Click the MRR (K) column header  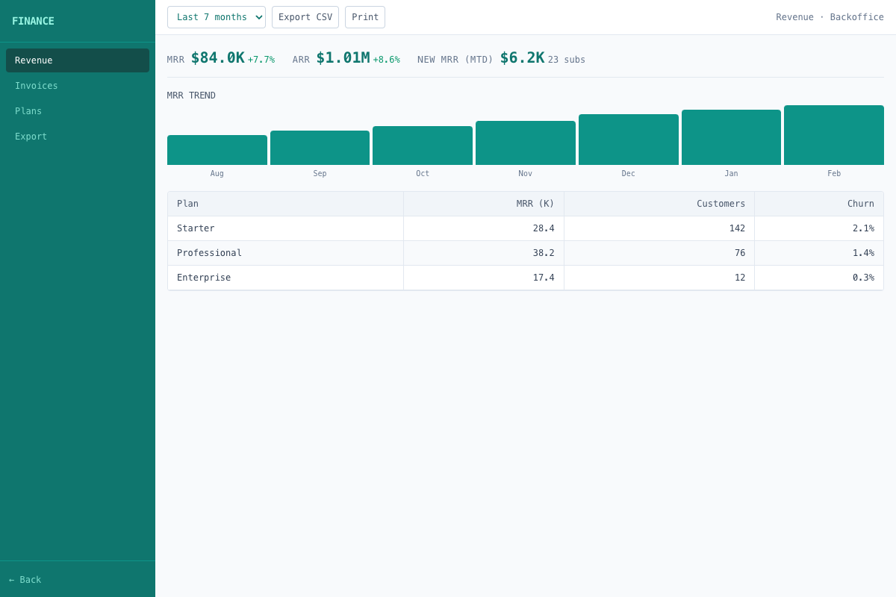(x=535, y=203)
